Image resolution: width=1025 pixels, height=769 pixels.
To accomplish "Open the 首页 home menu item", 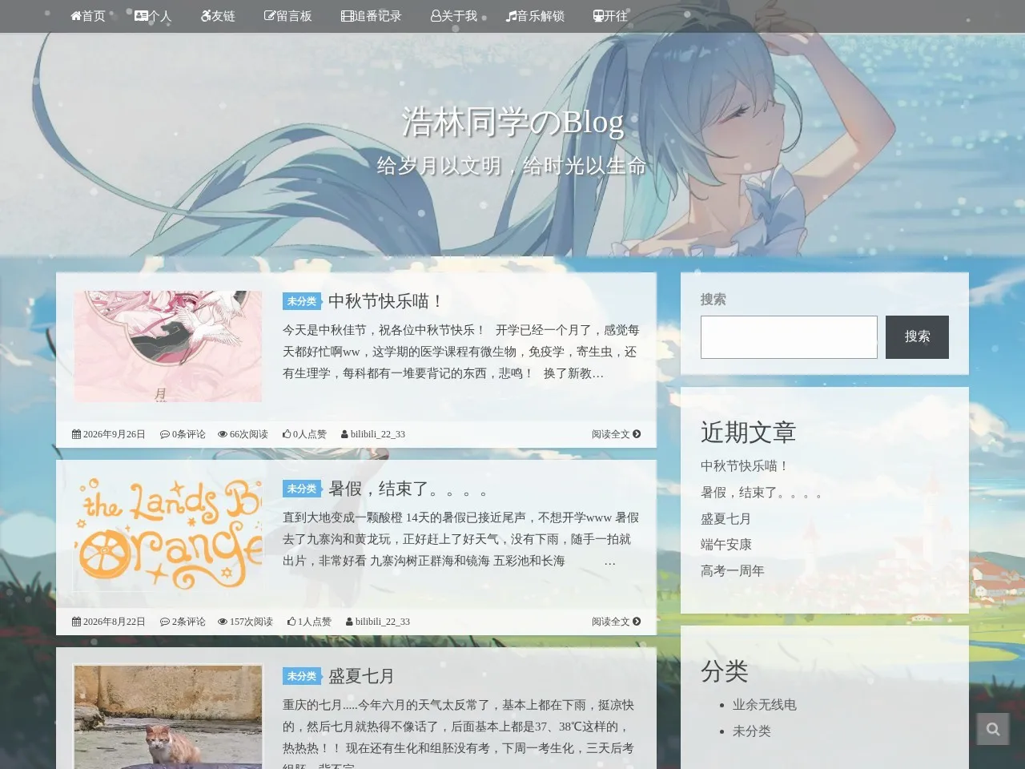I will (x=88, y=16).
